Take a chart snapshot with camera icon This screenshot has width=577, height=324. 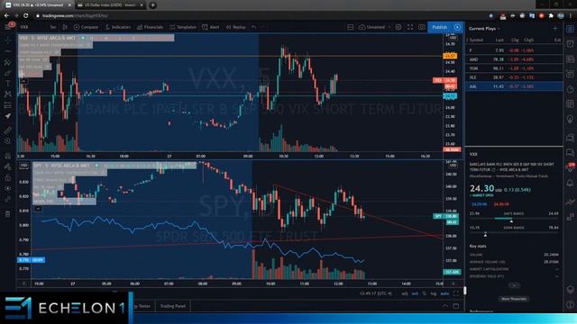tap(422, 27)
